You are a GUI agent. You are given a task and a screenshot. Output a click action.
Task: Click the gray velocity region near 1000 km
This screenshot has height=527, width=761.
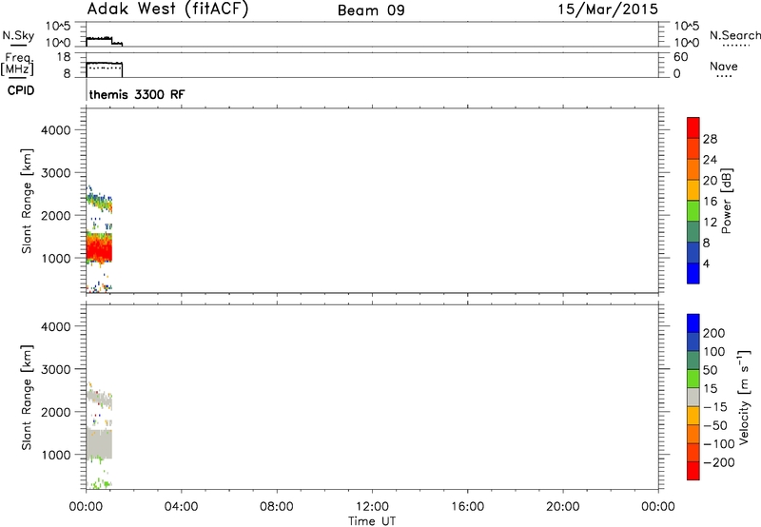point(99,444)
